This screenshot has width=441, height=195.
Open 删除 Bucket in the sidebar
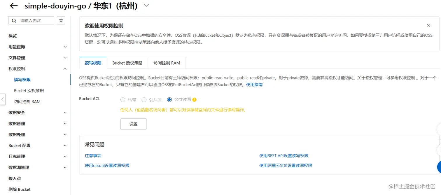pos(20,189)
